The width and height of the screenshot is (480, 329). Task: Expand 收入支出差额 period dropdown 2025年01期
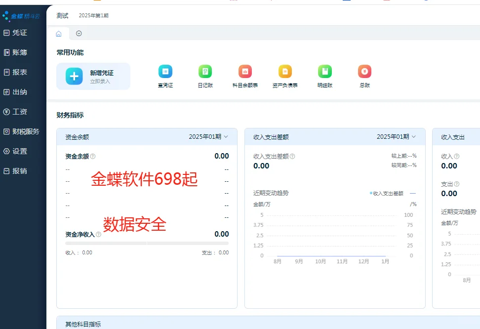[x=397, y=137]
